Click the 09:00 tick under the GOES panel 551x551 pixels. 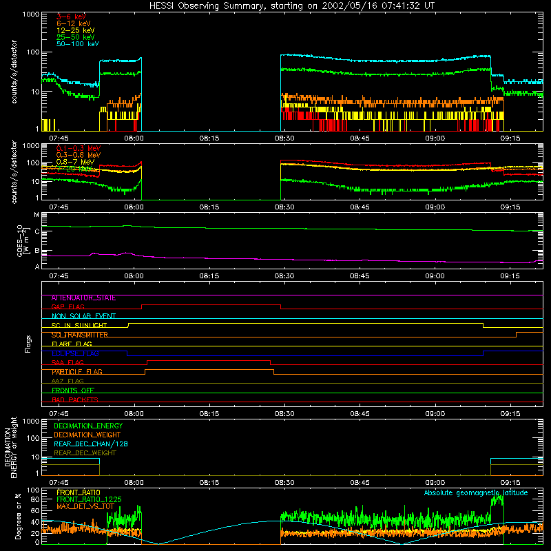[x=435, y=276]
